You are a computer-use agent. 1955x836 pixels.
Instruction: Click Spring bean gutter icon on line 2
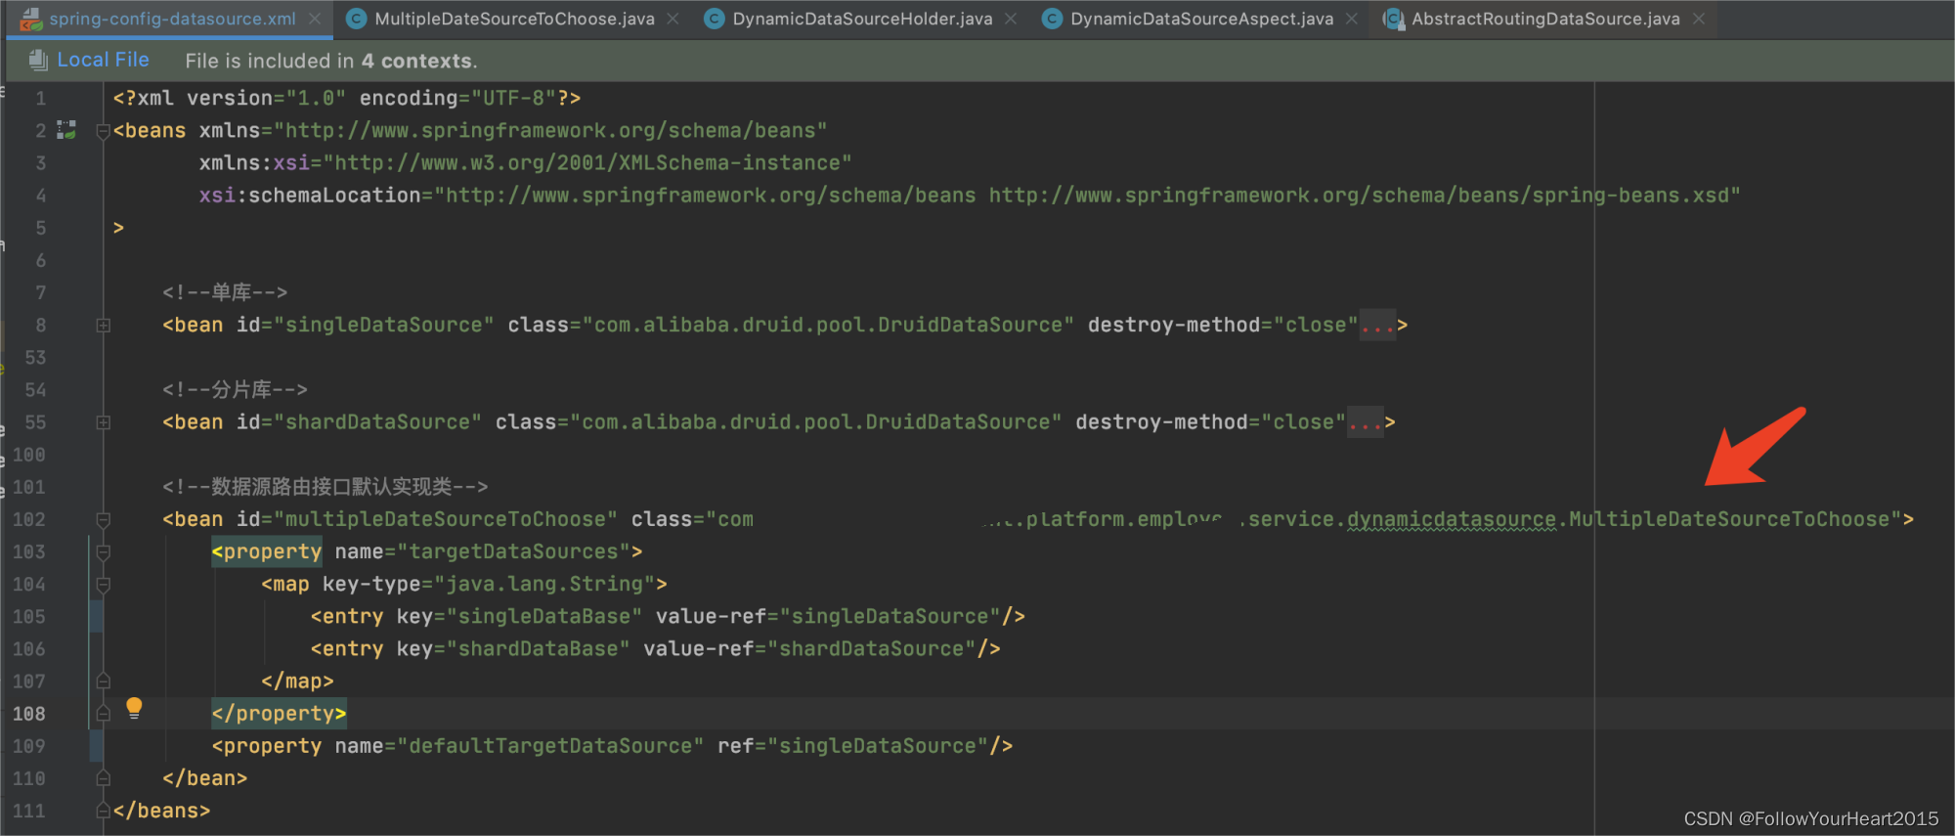click(x=66, y=130)
